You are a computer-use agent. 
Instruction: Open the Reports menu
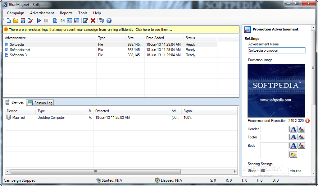pos(66,13)
